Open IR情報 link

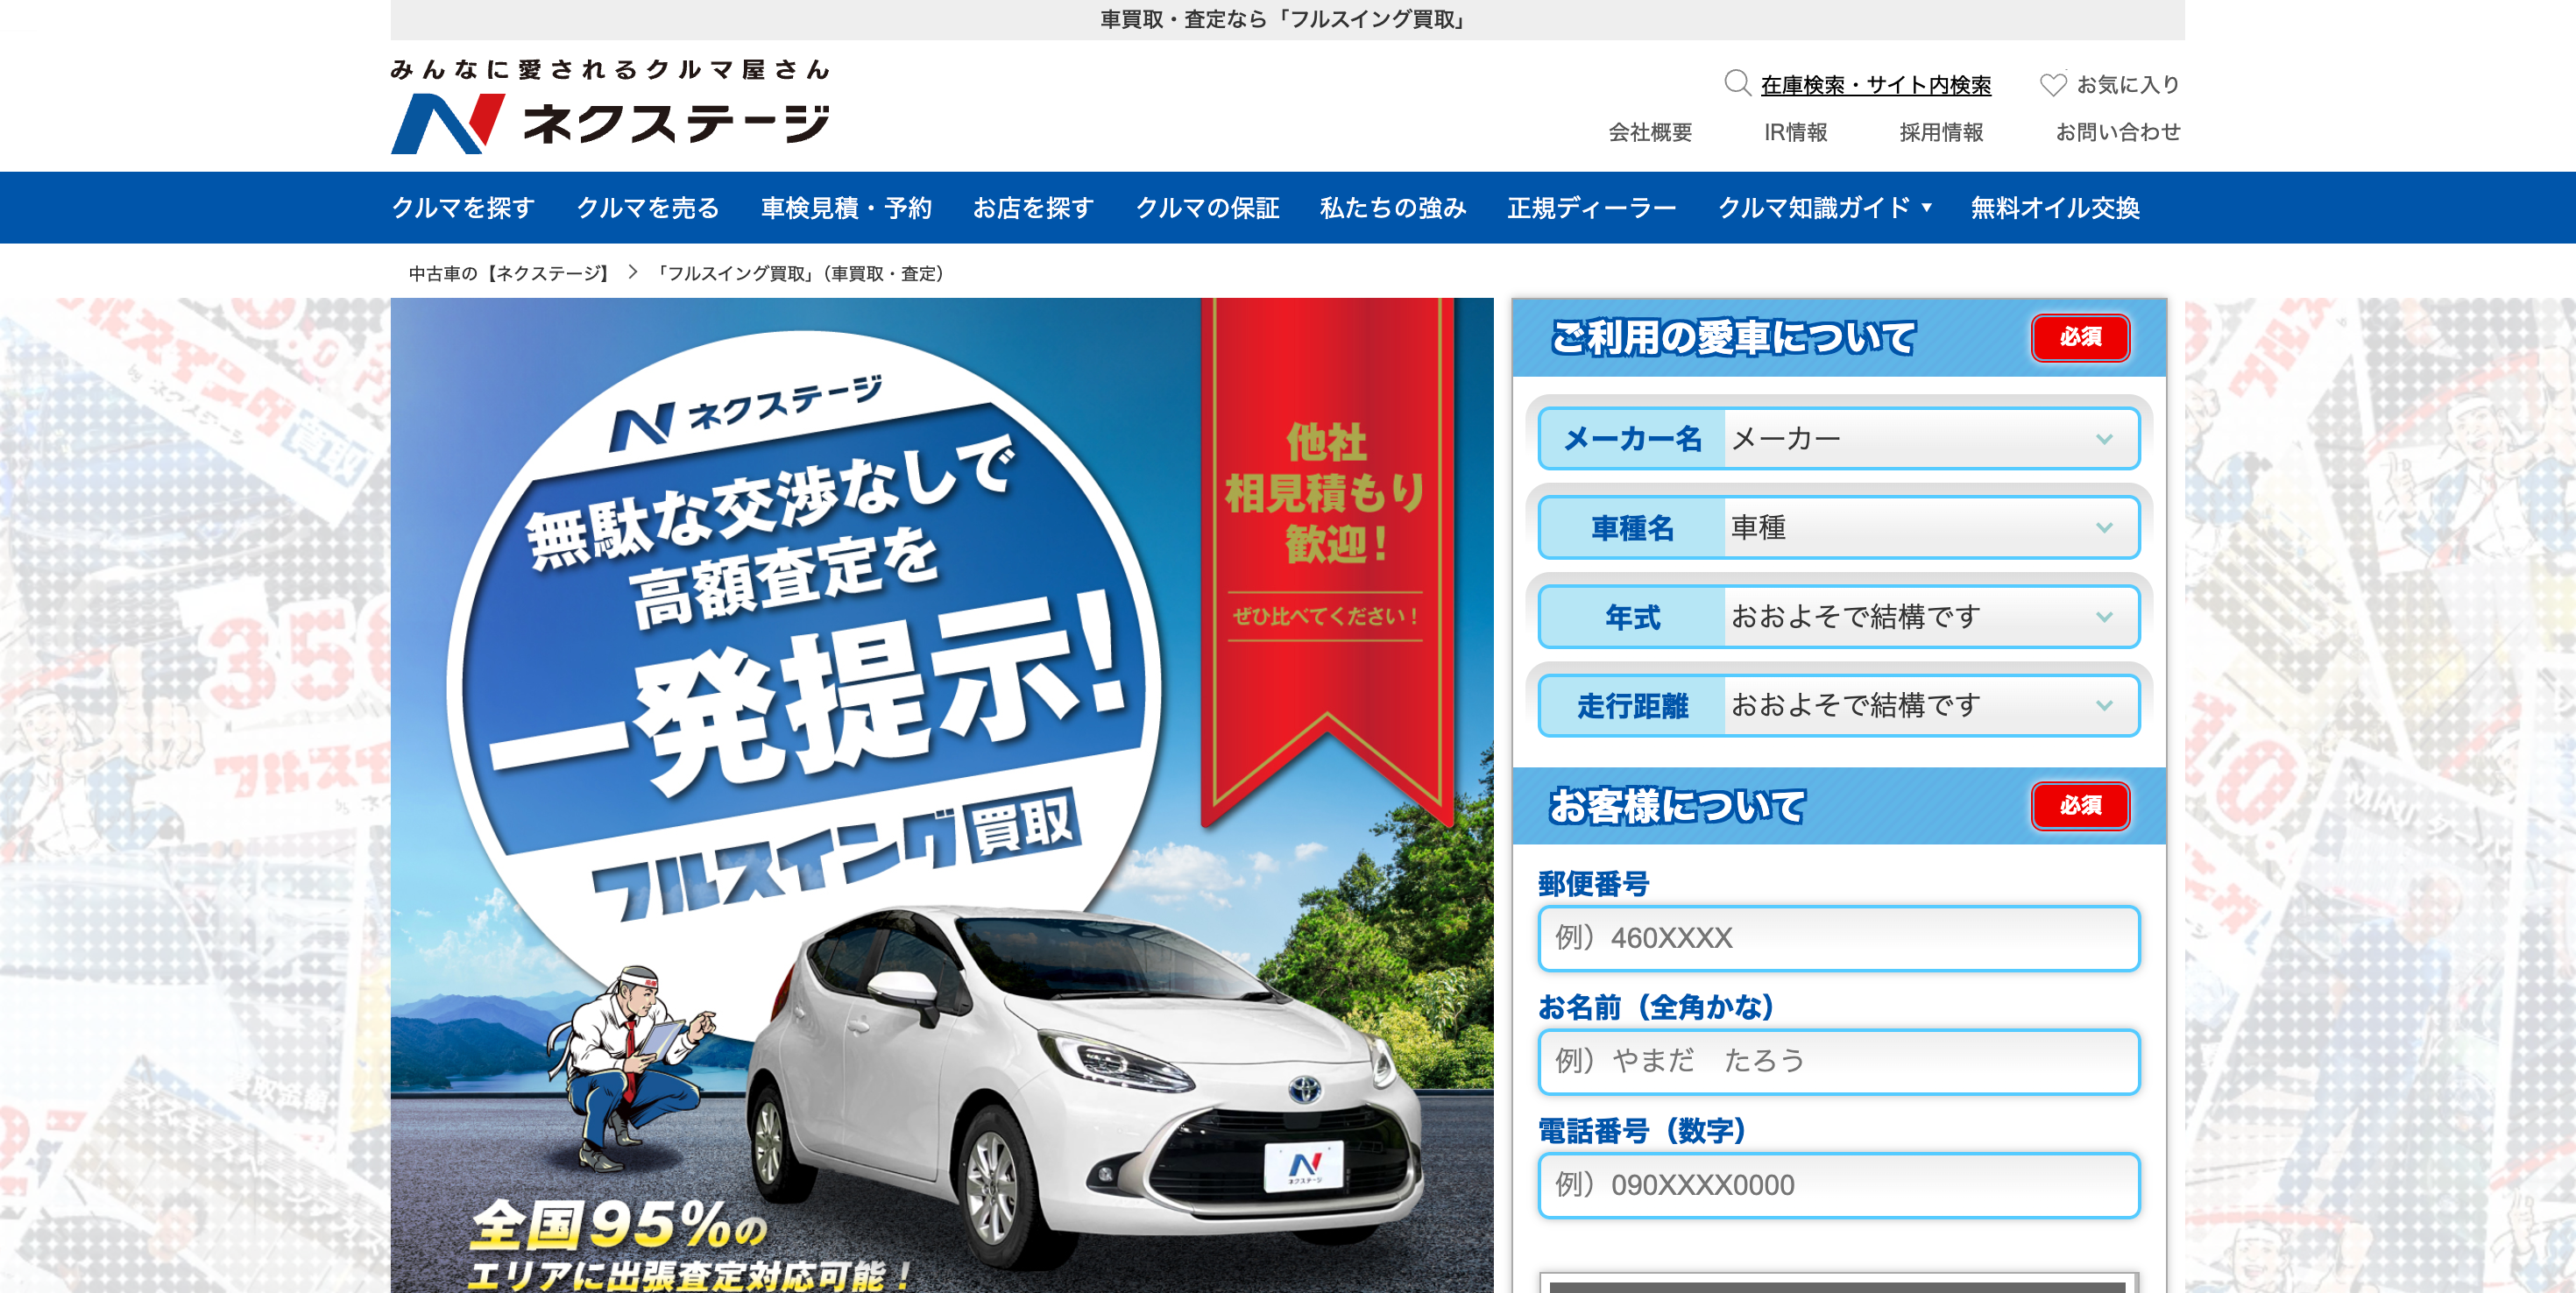pyautogui.click(x=1796, y=132)
